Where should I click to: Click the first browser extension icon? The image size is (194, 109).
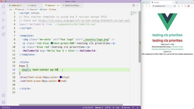pos(179,6)
